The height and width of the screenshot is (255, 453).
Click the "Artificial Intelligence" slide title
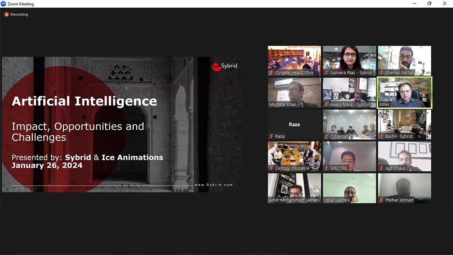(x=84, y=101)
